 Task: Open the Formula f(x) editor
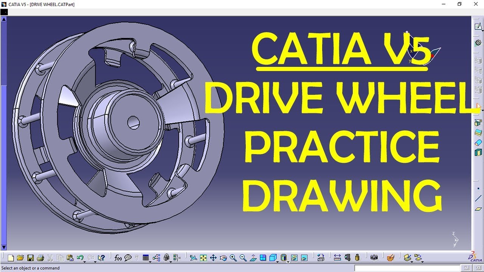118,258
